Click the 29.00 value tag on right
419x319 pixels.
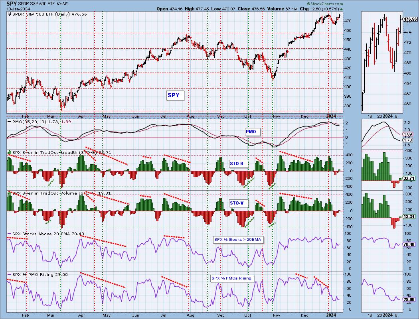(x=409, y=300)
